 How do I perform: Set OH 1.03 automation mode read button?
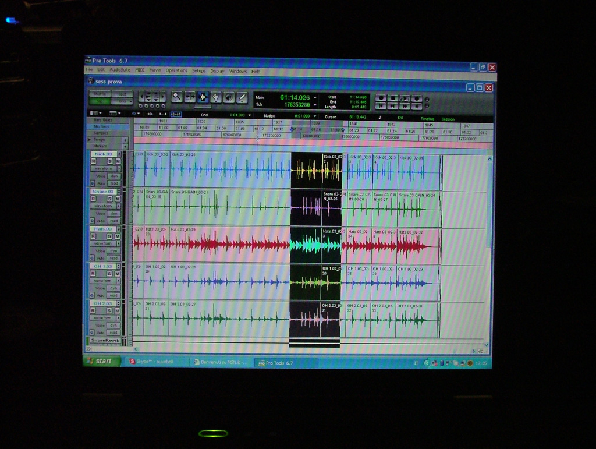pos(113,295)
